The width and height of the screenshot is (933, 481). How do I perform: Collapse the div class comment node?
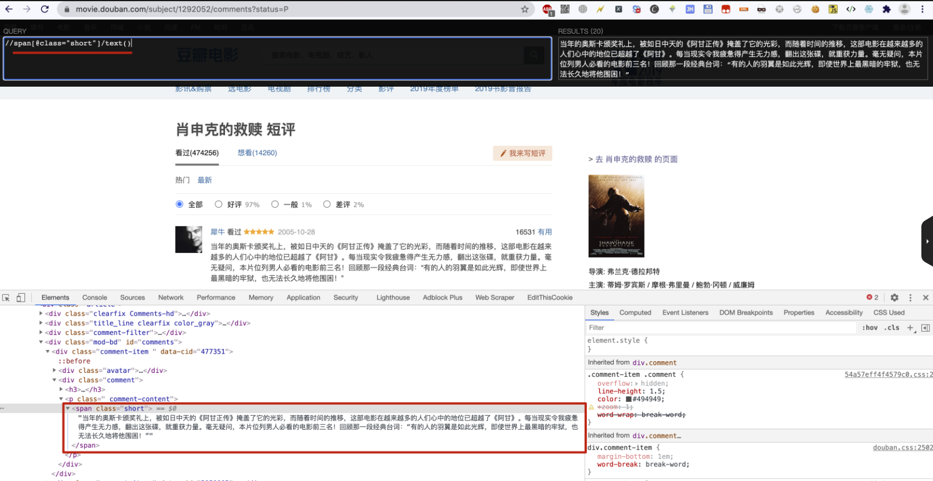coord(54,380)
